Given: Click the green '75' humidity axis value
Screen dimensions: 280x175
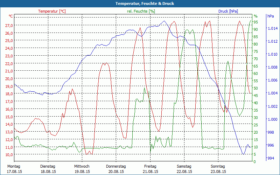Looking at the screenshot, I should (x=256, y=51).
